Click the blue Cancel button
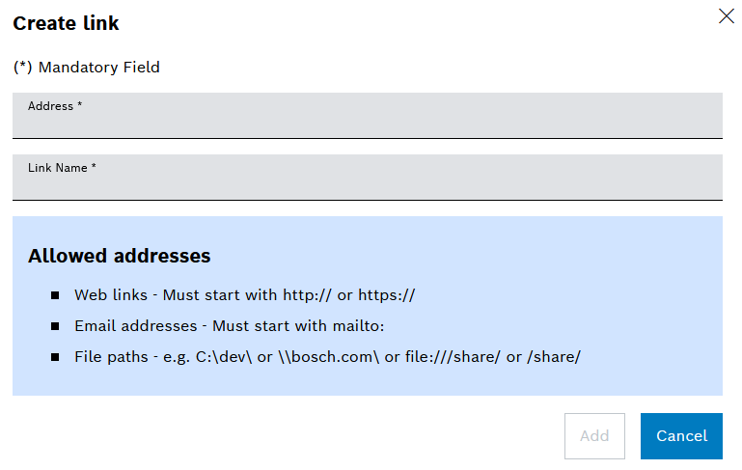The image size is (742, 470). 681,436
